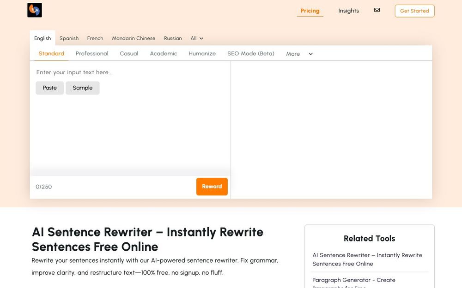The image size is (462, 288).
Task: Select the French language tab
Action: coord(95,38)
